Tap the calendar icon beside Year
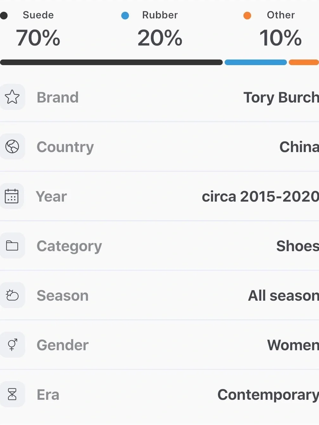The width and height of the screenshot is (319, 425). (12, 196)
